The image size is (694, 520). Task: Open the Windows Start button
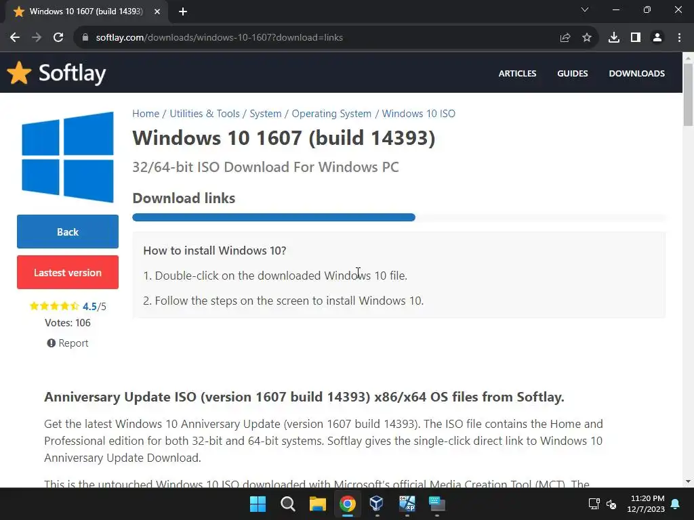click(258, 504)
